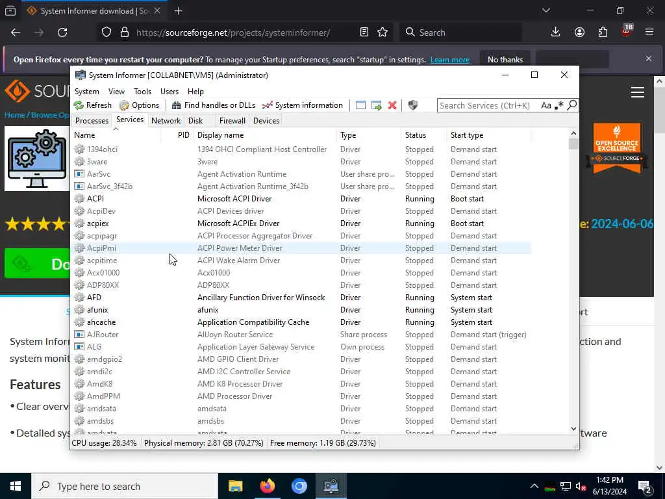Click 'Application Compatibility Cache' display name
The image size is (665, 499).
(x=253, y=322)
